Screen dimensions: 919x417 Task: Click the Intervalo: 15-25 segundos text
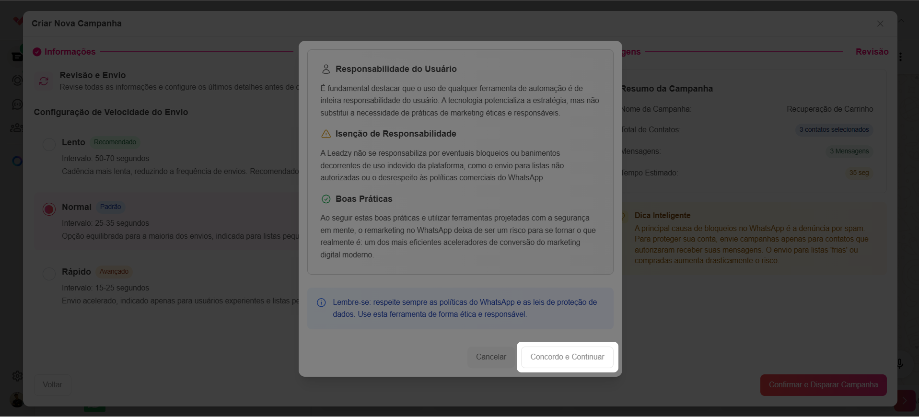tap(105, 288)
